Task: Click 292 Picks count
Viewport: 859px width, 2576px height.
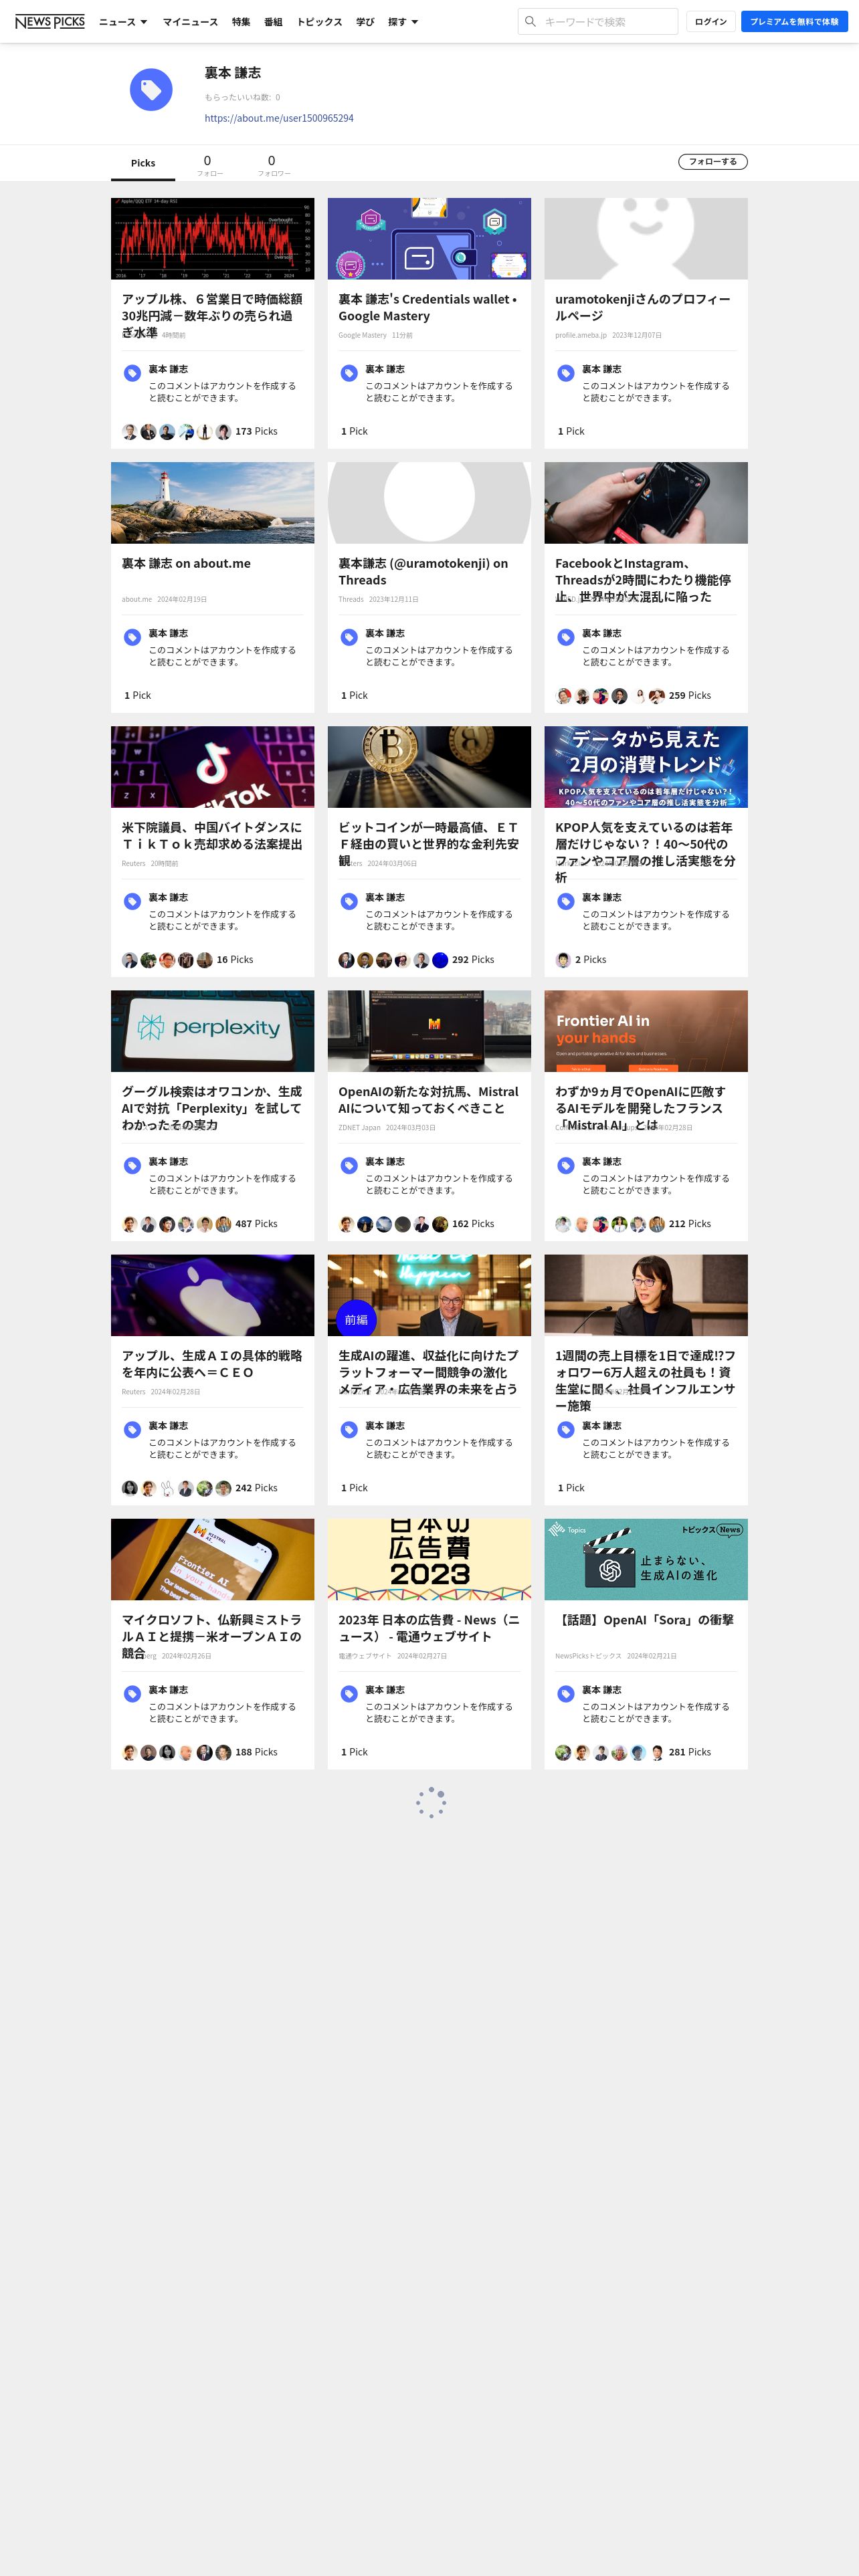Action: coord(473,959)
